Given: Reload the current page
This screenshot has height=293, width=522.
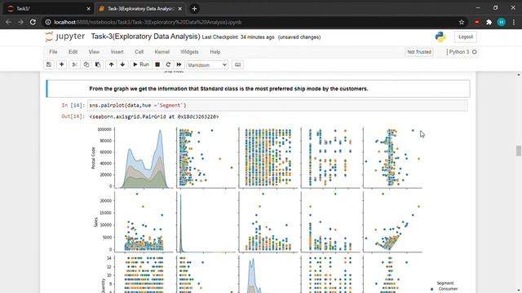Looking at the screenshot, I should [x=33, y=22].
